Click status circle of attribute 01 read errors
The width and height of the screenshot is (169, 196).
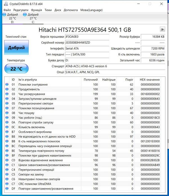[x=7, y=84]
